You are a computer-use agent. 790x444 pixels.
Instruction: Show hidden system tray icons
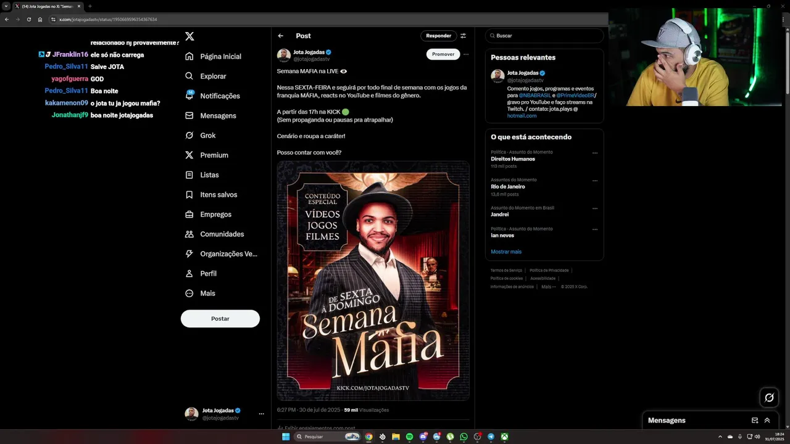tap(720, 437)
